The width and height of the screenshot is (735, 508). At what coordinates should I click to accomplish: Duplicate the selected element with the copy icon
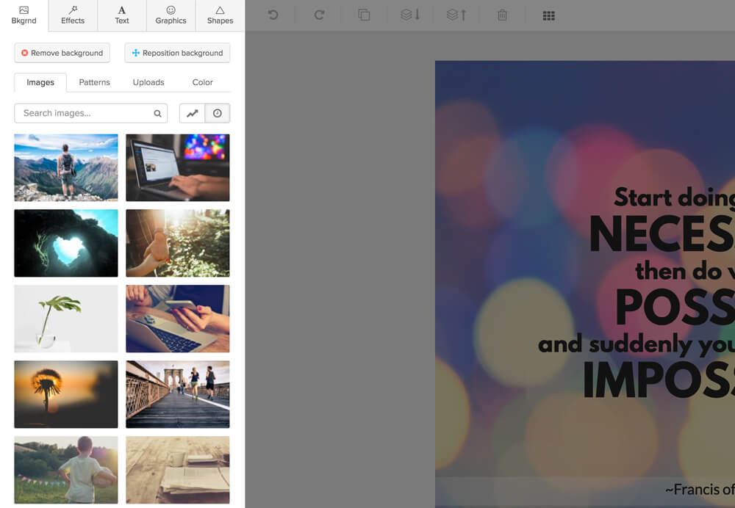[x=364, y=15]
